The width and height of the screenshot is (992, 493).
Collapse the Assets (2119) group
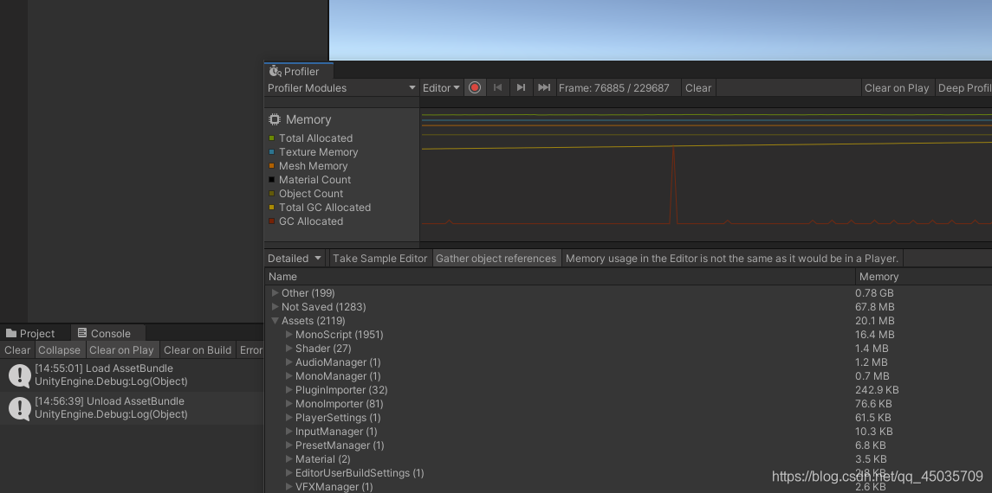pyautogui.click(x=276, y=321)
